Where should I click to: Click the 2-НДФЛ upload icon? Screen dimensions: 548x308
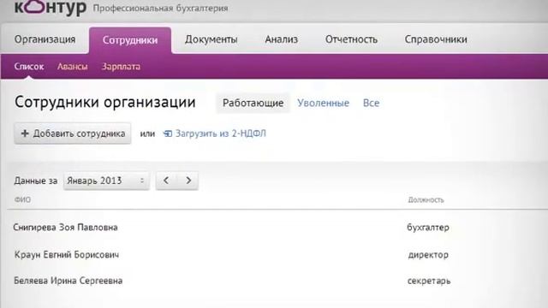[x=168, y=133]
